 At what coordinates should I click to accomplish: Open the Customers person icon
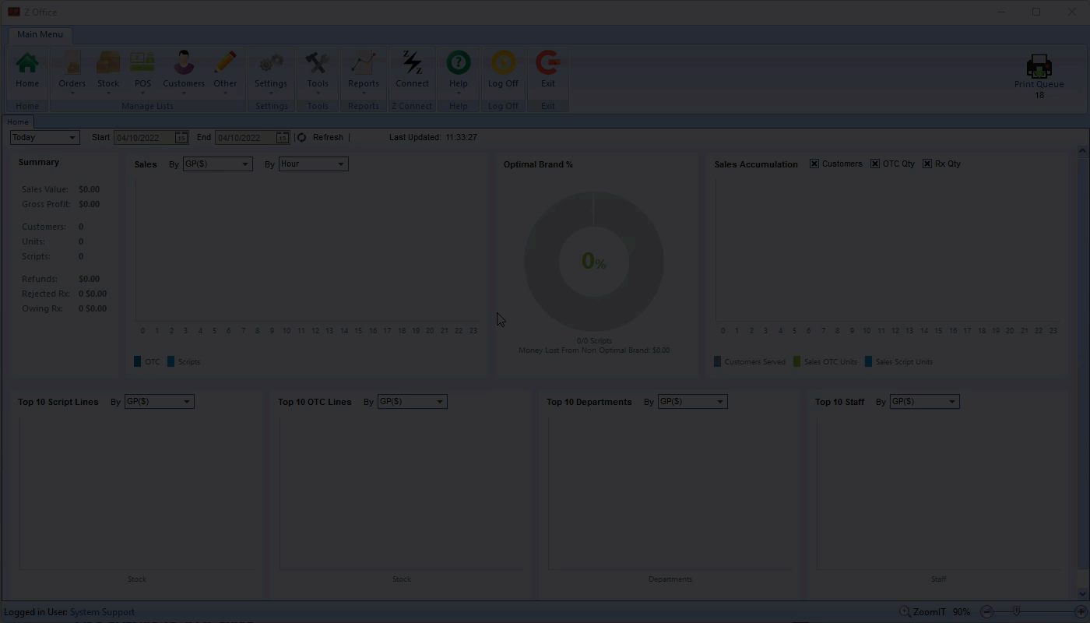tap(184, 63)
